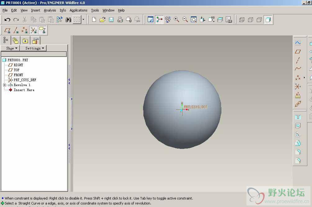Image resolution: width=312 pixels, height=207 pixels.
Task: Open an existing file folder icon
Action: [102, 20]
